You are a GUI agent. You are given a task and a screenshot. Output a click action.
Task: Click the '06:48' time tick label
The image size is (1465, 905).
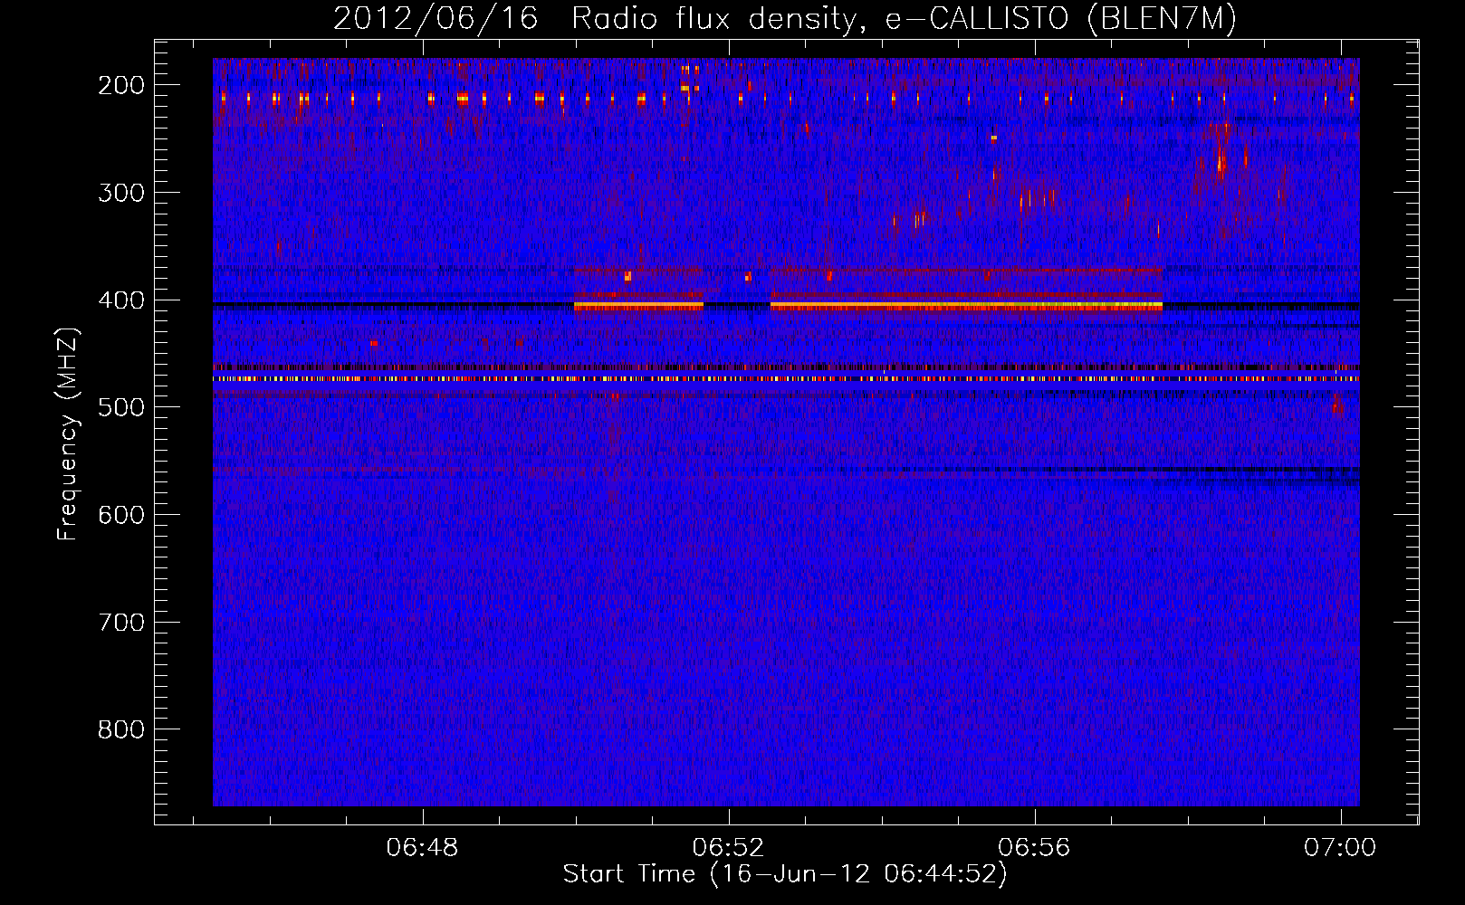click(422, 848)
